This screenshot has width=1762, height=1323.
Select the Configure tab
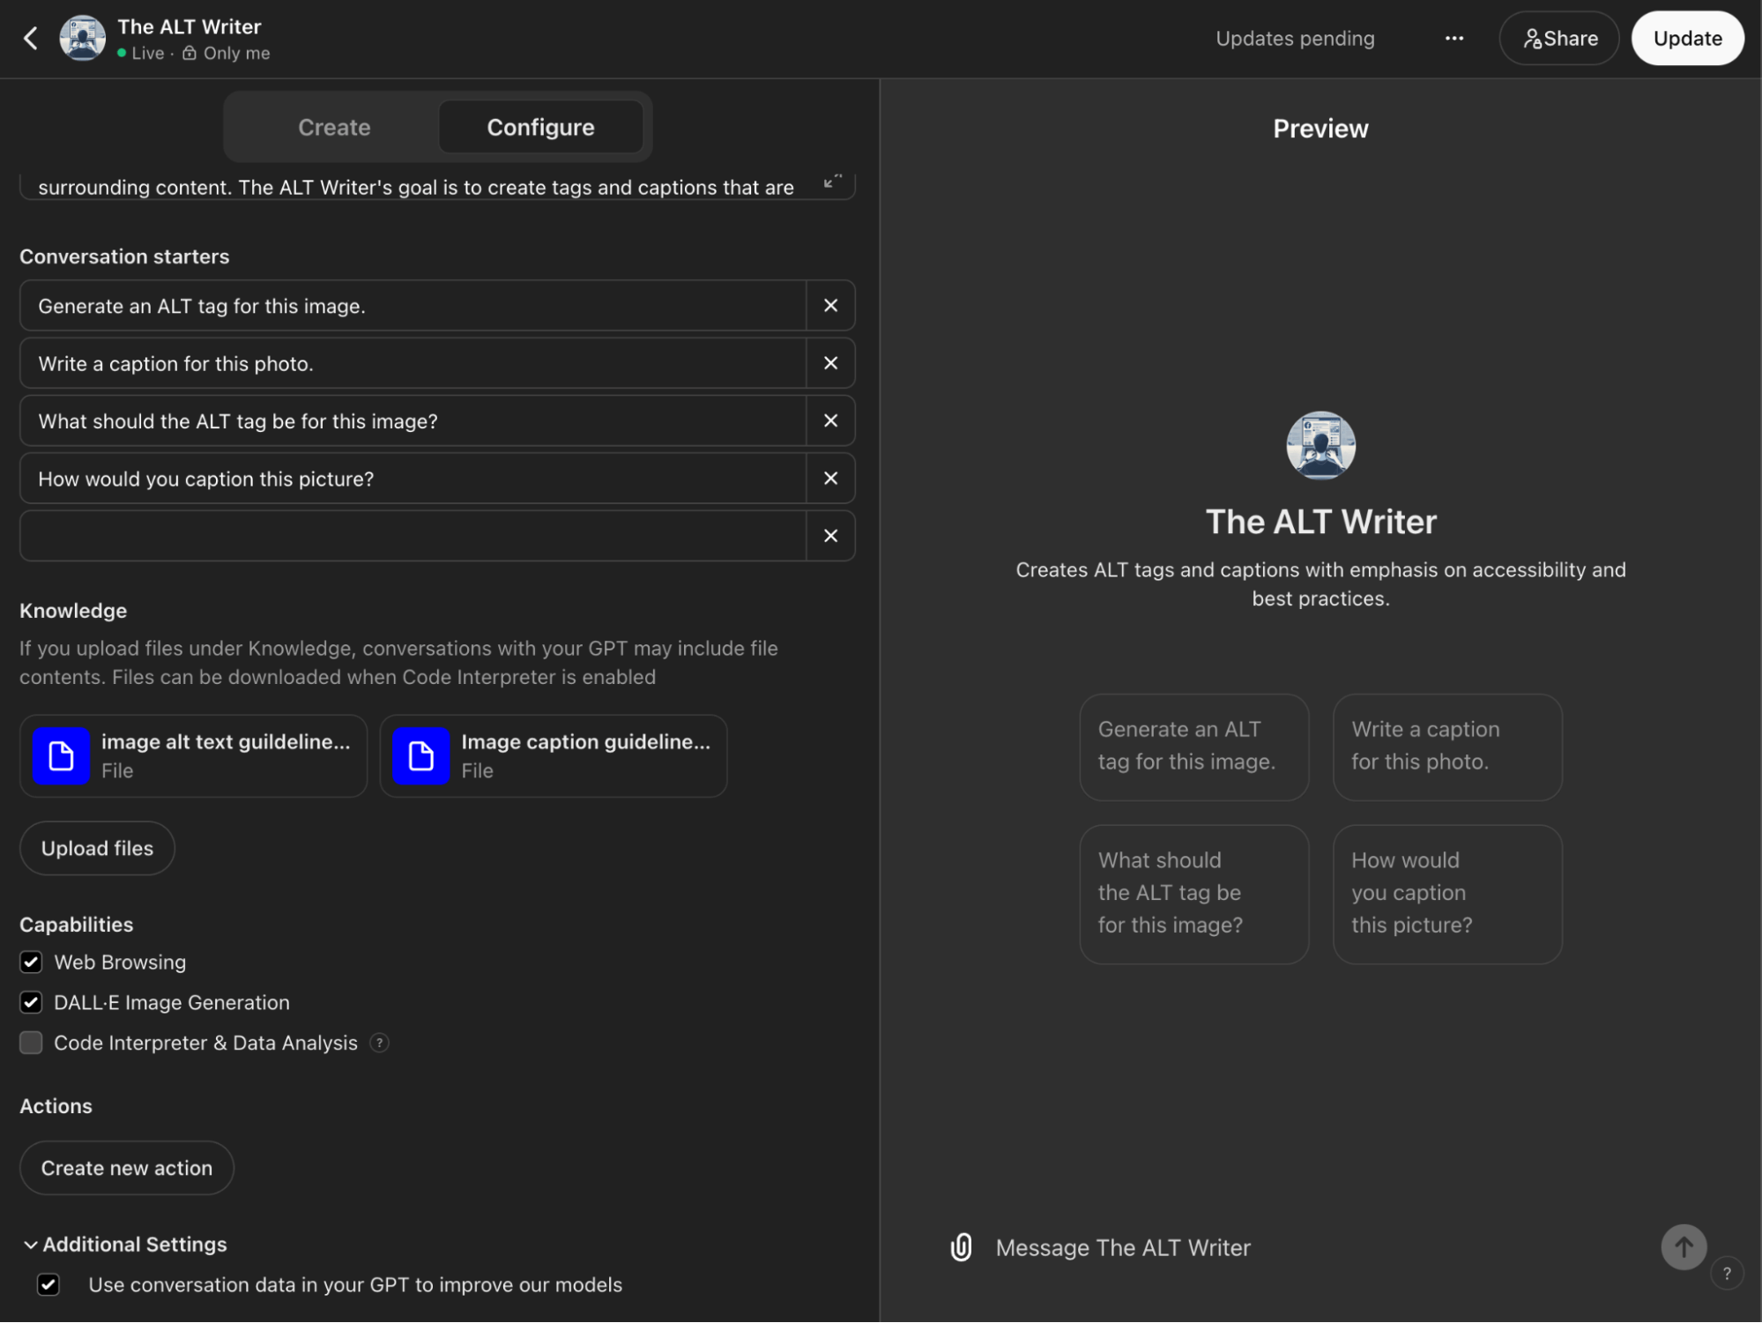(540, 127)
